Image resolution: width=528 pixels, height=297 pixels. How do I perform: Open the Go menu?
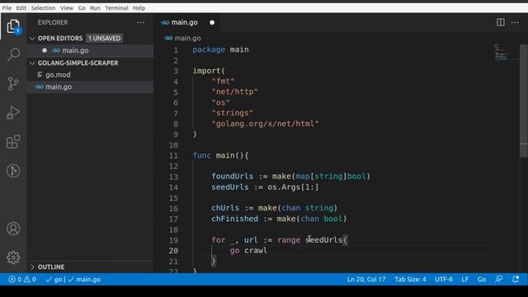tap(82, 7)
